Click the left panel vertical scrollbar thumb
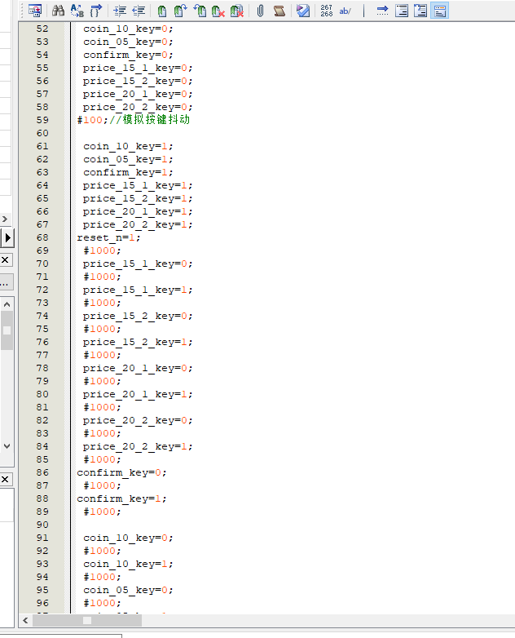The image size is (515, 638). 7,330
